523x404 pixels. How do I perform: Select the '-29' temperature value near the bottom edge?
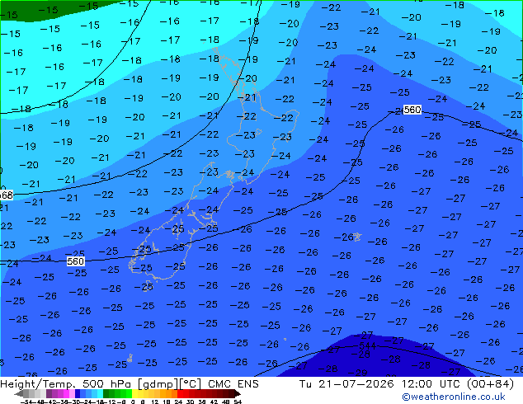pos(357,373)
